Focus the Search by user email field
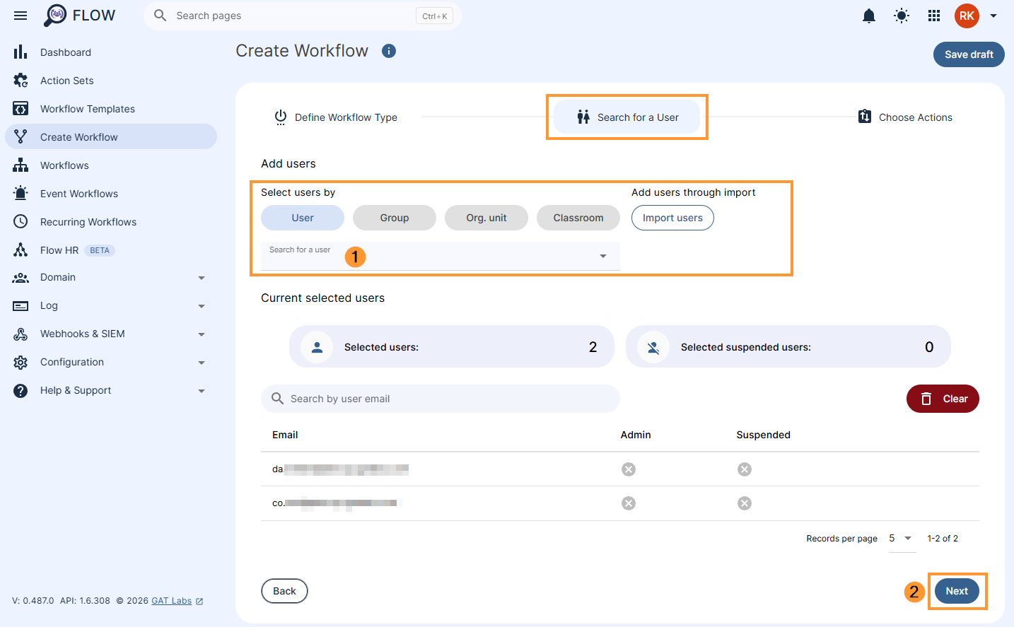The width and height of the screenshot is (1014, 627). click(440, 399)
